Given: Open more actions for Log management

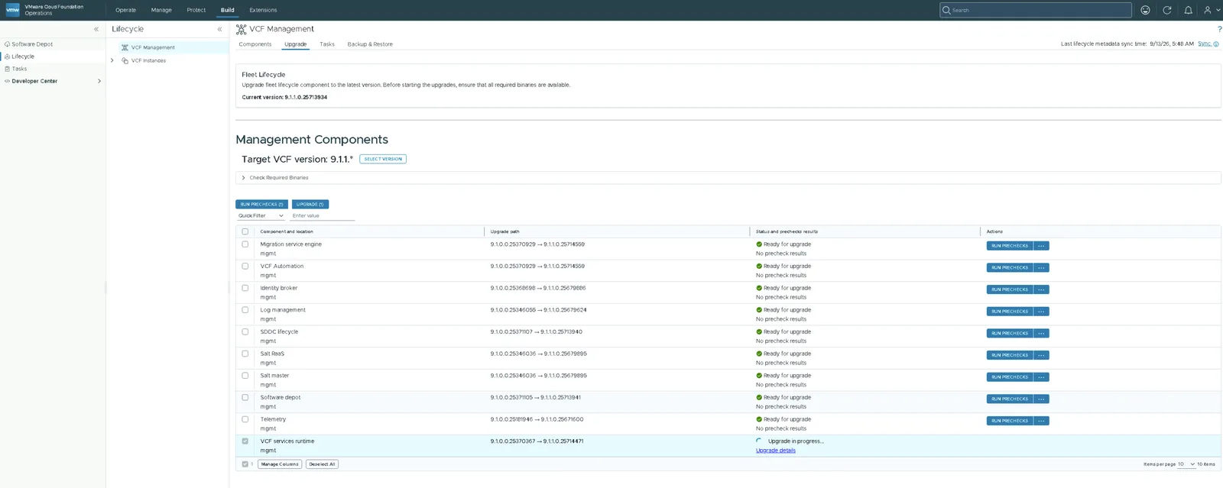Looking at the screenshot, I should (1041, 312).
